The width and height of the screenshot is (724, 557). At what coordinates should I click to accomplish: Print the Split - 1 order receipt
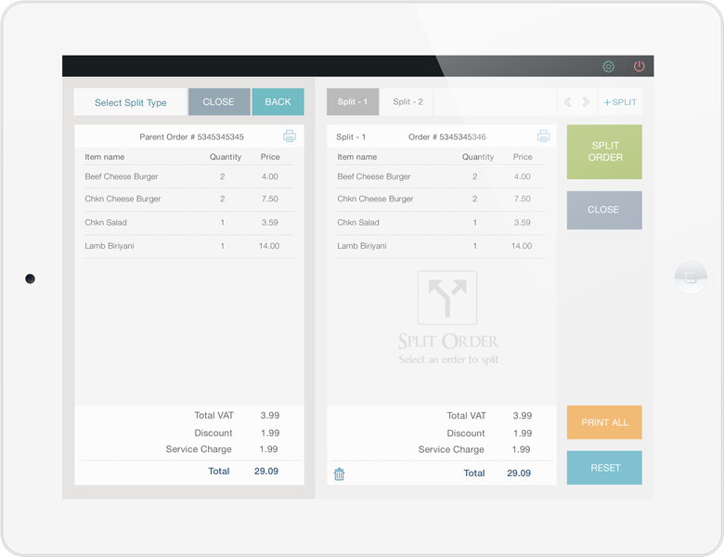click(x=543, y=136)
